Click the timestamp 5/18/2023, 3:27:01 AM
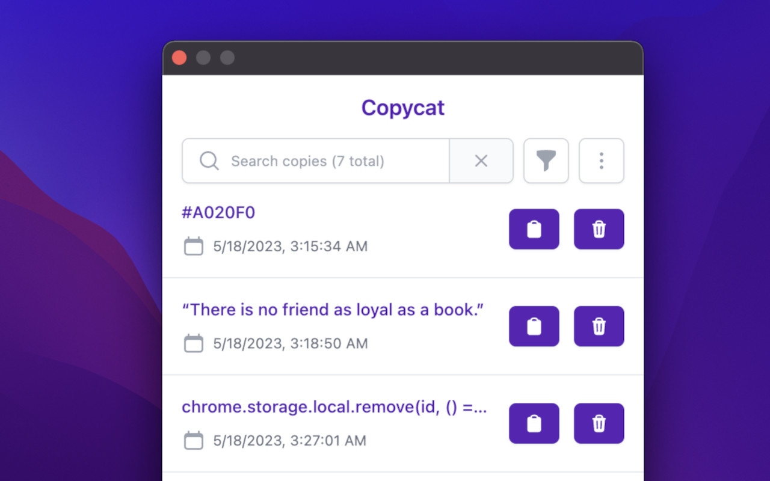770x481 pixels. tap(290, 441)
